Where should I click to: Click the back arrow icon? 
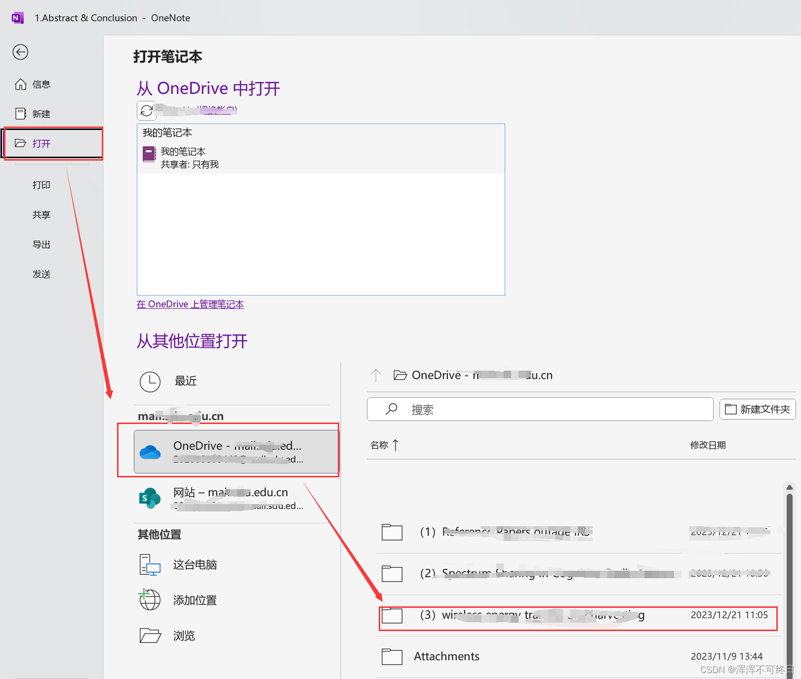point(20,52)
